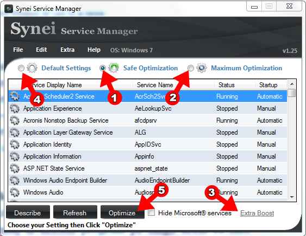Select the Application Layer Gateway Service row
The height and width of the screenshot is (236, 306).
(148, 132)
